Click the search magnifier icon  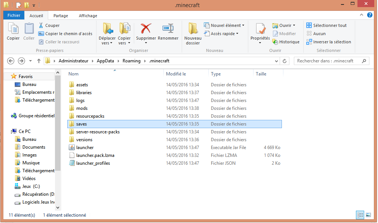364,61
